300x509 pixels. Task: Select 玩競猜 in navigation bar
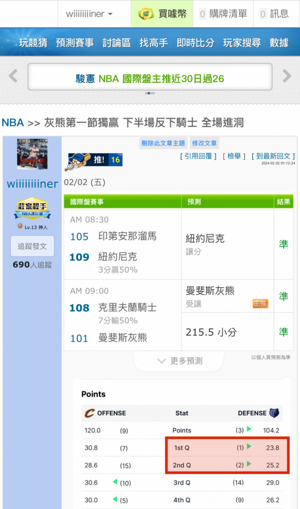(33, 43)
